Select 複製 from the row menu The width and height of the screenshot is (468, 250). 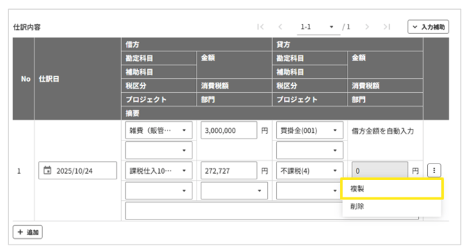(392, 189)
